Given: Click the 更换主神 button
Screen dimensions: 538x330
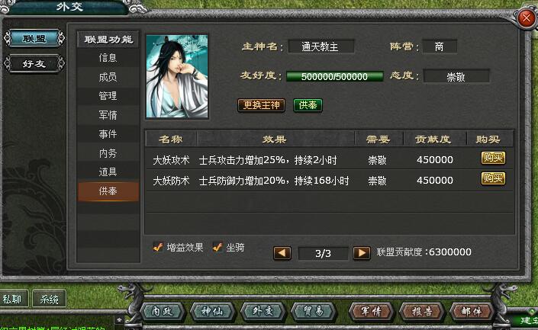Looking at the screenshot, I should click(262, 105).
